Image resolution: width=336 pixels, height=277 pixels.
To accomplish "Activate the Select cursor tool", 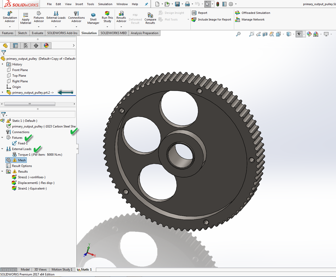I will click(x=207, y=4).
